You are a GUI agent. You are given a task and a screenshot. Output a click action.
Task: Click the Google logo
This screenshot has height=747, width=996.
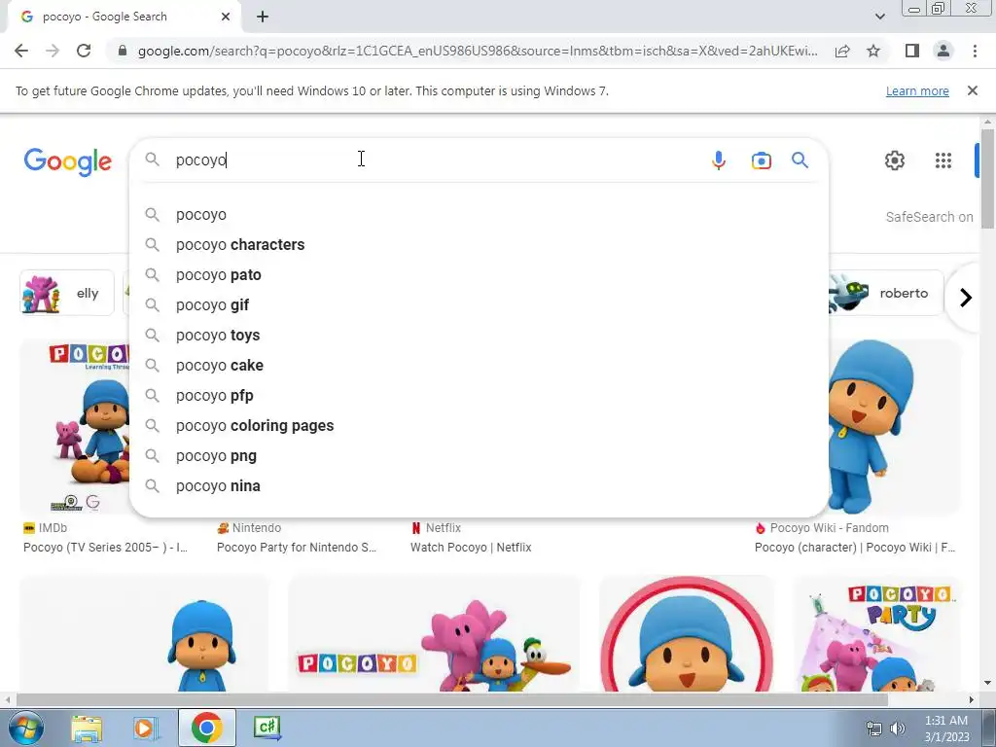point(68,162)
